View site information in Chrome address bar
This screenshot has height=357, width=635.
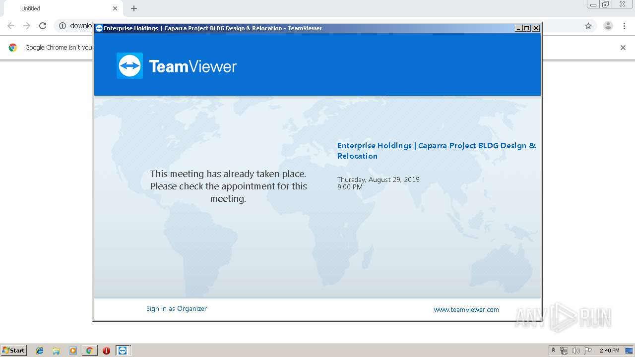(x=63, y=26)
